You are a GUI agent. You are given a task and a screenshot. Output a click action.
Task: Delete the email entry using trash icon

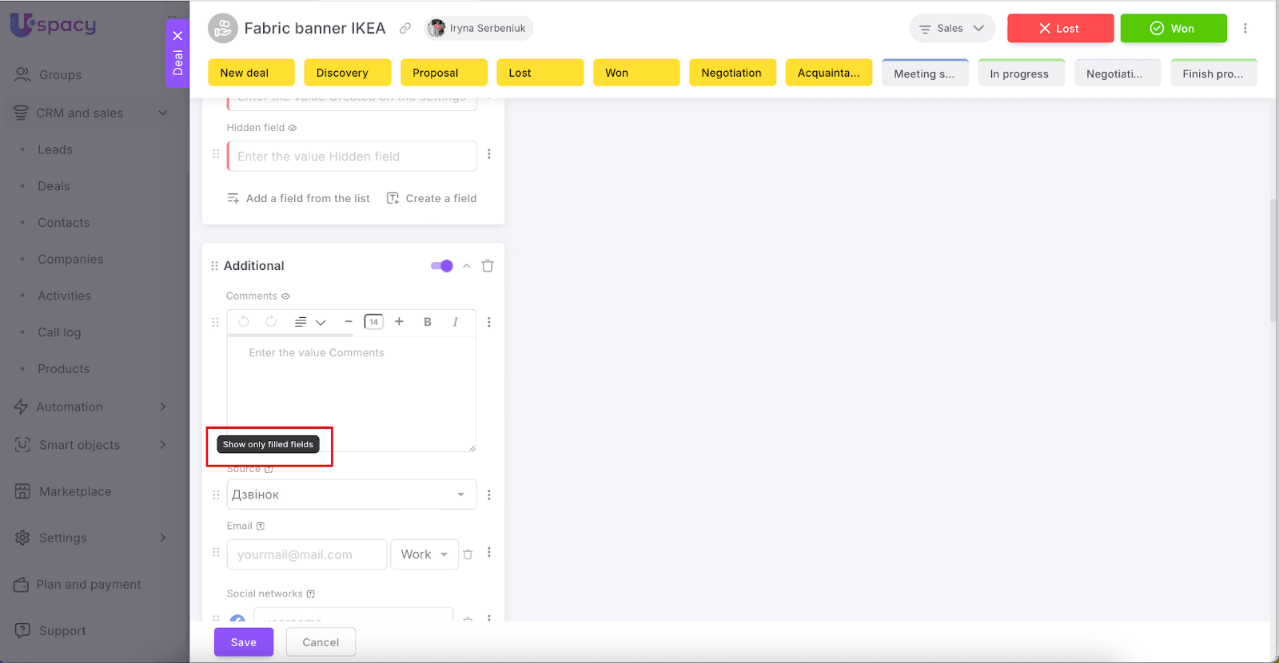[468, 554]
